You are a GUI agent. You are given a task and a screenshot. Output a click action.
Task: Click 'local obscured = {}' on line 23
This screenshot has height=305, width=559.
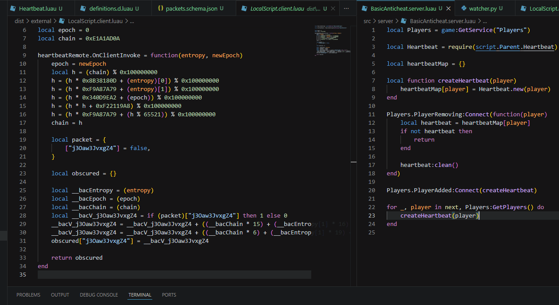click(84, 173)
